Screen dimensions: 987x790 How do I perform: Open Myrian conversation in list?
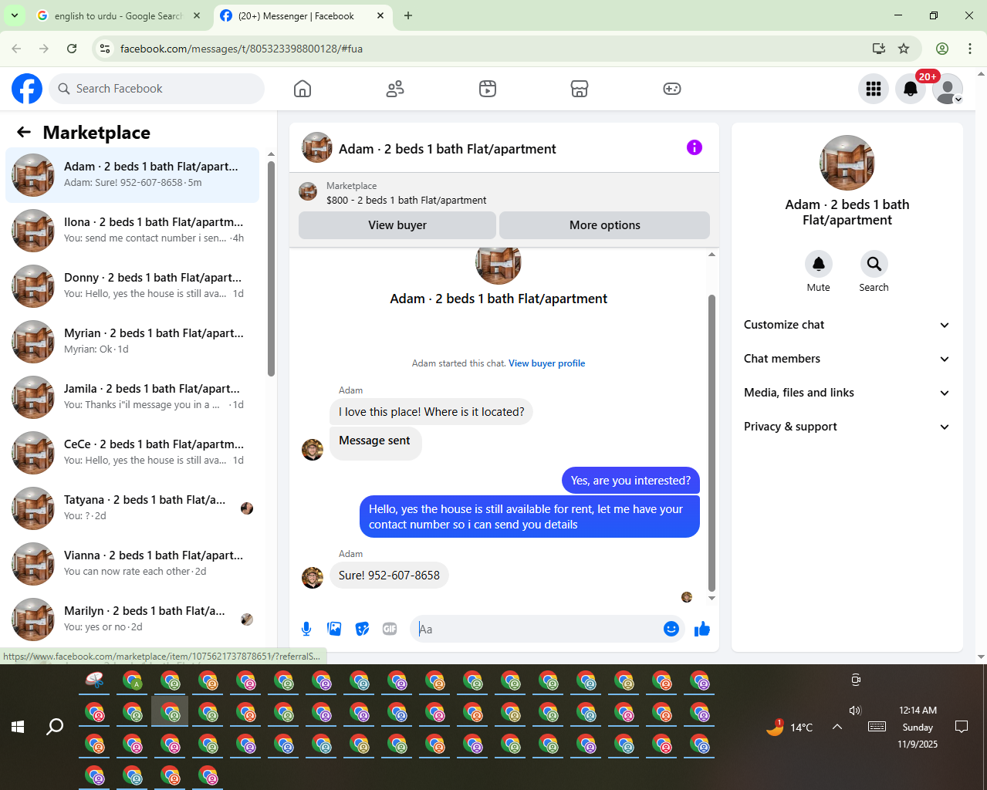point(132,342)
